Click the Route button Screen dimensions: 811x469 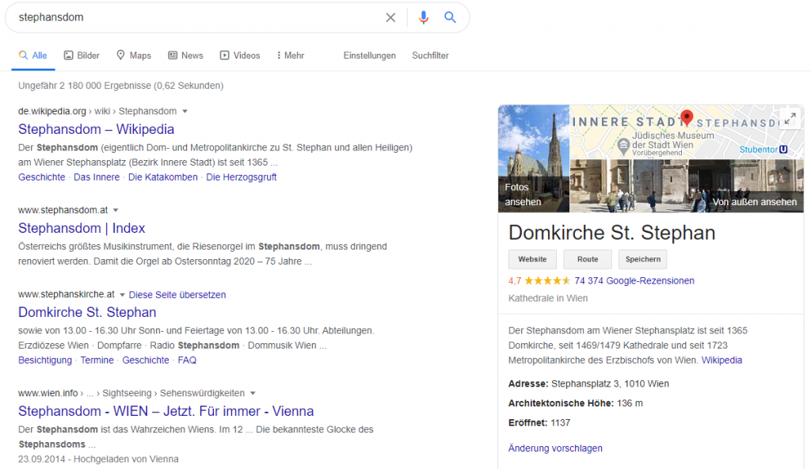tap(588, 259)
